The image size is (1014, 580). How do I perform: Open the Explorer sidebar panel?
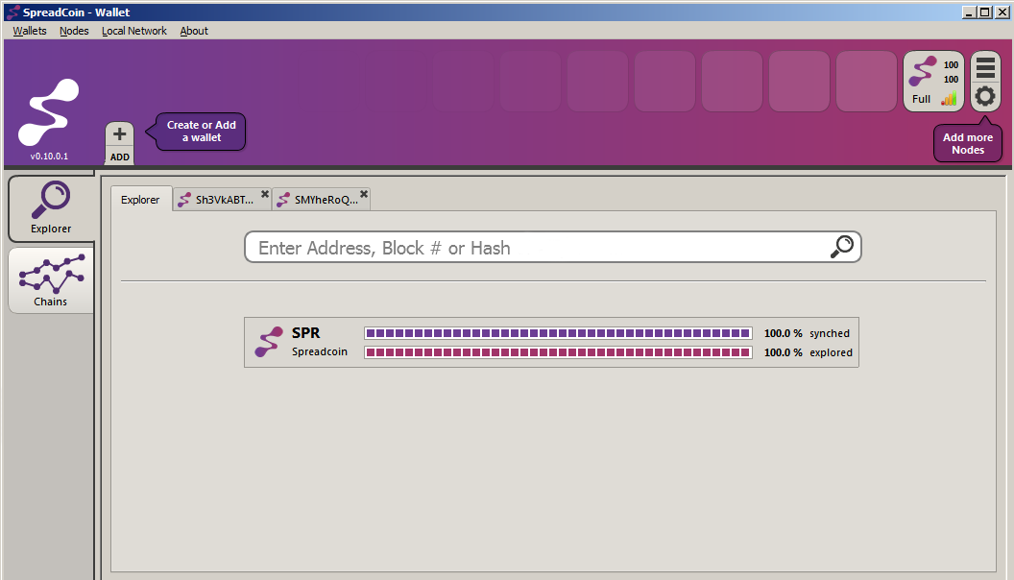pyautogui.click(x=51, y=208)
